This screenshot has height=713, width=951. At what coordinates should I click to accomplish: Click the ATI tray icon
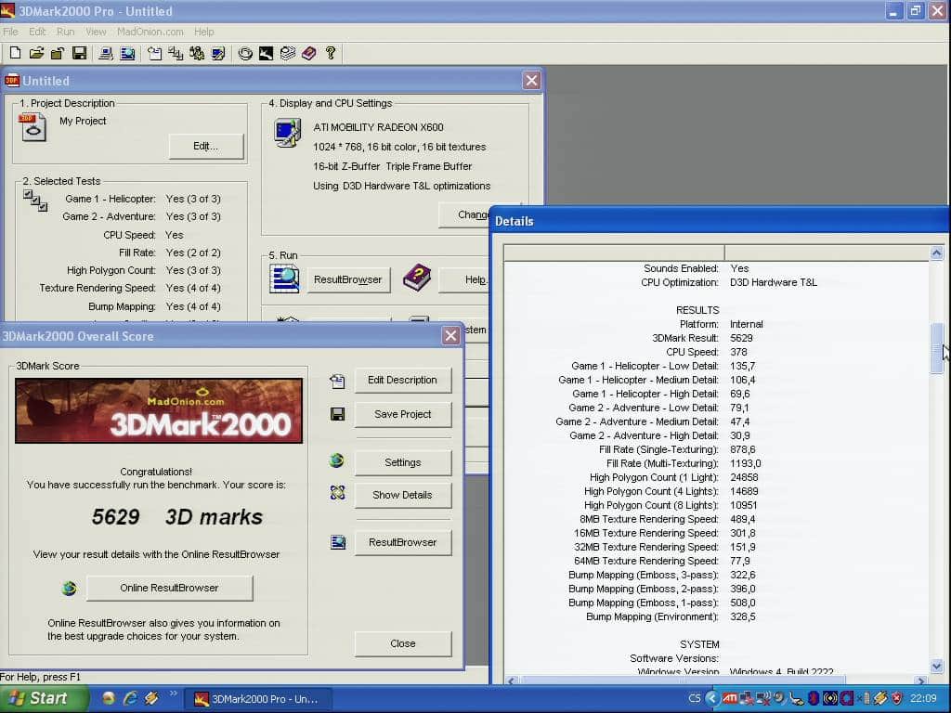click(x=730, y=698)
